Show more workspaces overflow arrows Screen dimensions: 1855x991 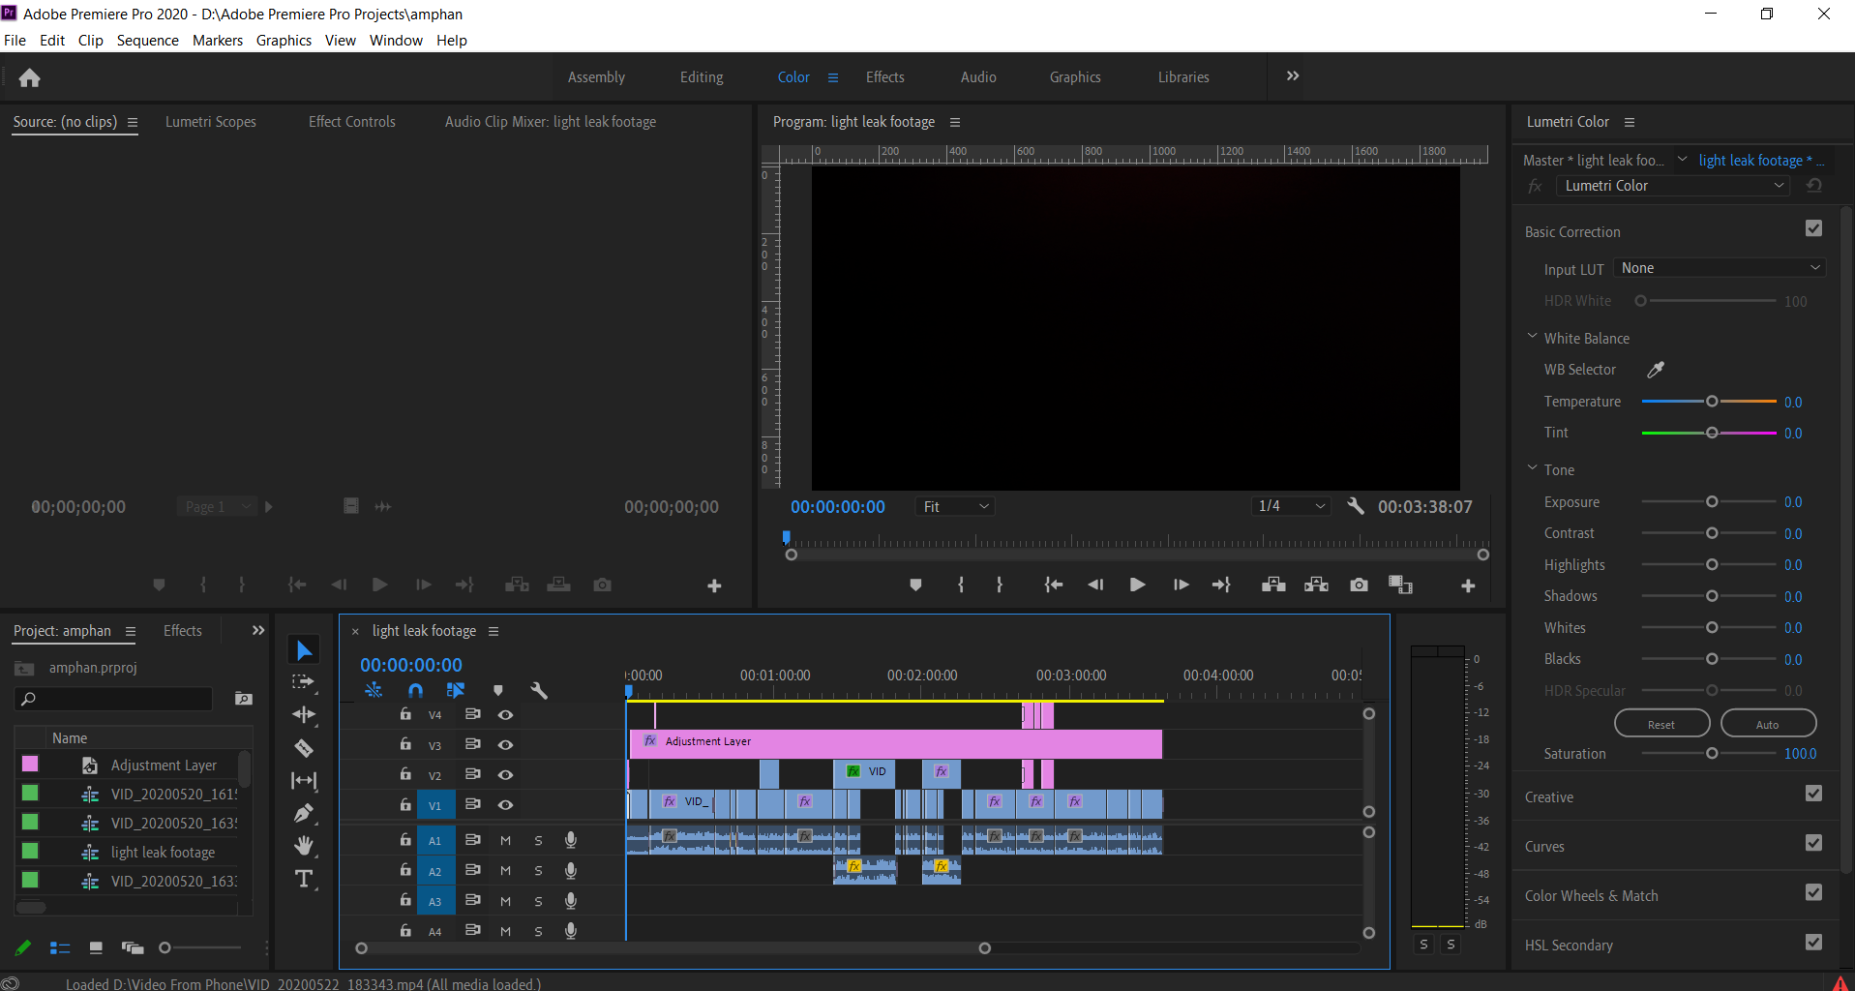pos(1292,76)
